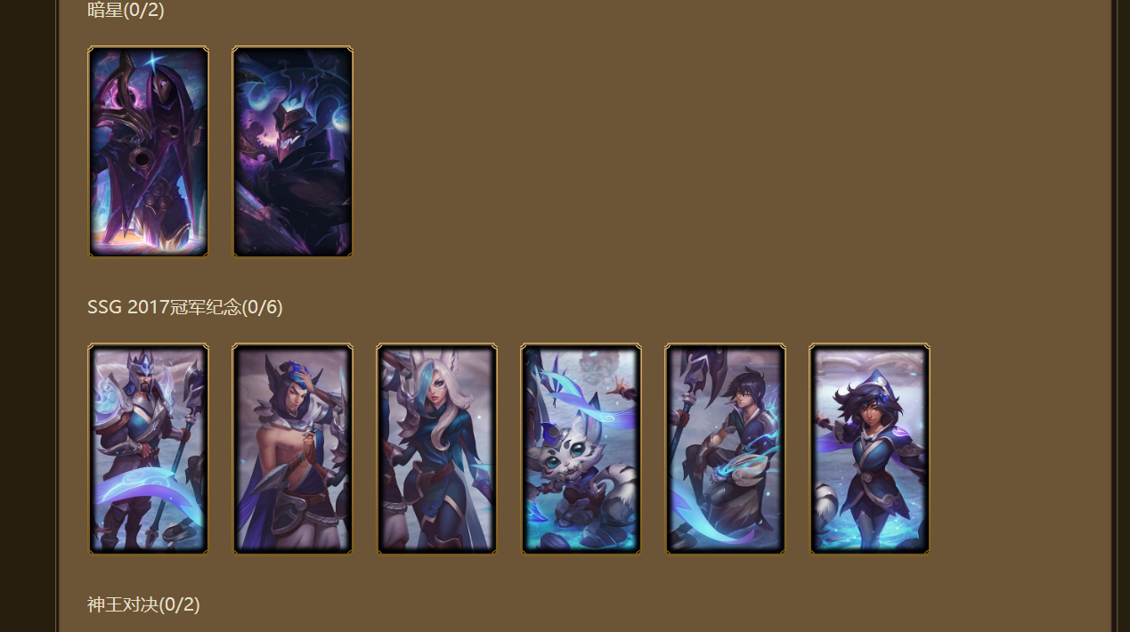
Task: Pick the last card in SSG 2017 row
Action: 870,449
